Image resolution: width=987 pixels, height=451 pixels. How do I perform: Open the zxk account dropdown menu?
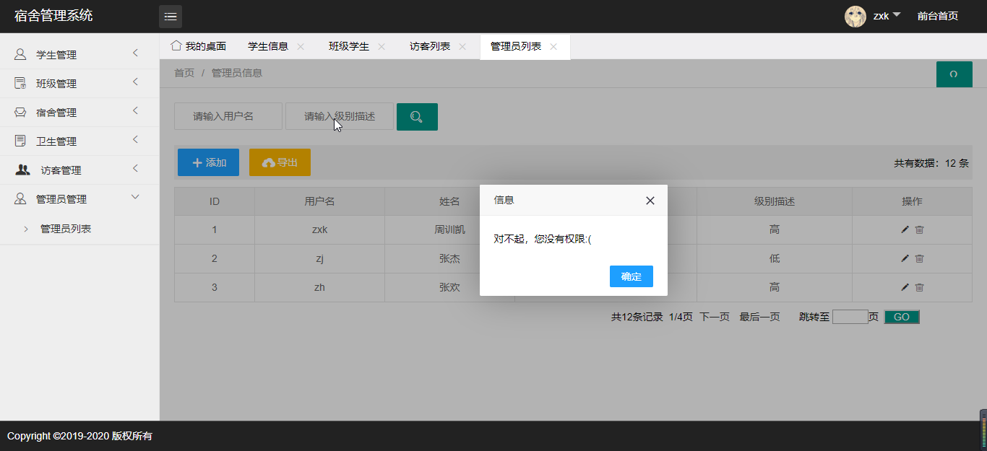click(x=887, y=16)
